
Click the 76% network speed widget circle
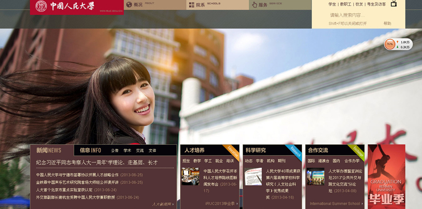click(x=390, y=44)
